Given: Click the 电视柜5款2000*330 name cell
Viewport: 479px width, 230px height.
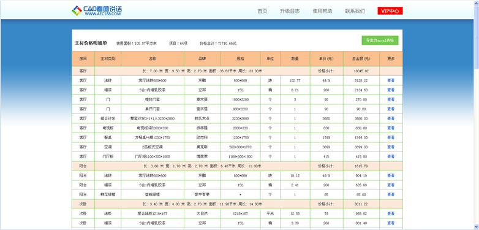Looking at the screenshot, I should 153,128.
